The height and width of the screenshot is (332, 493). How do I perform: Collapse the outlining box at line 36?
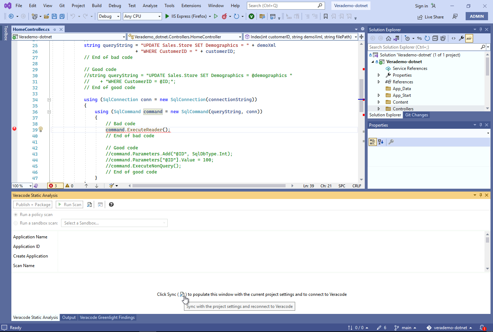click(49, 112)
